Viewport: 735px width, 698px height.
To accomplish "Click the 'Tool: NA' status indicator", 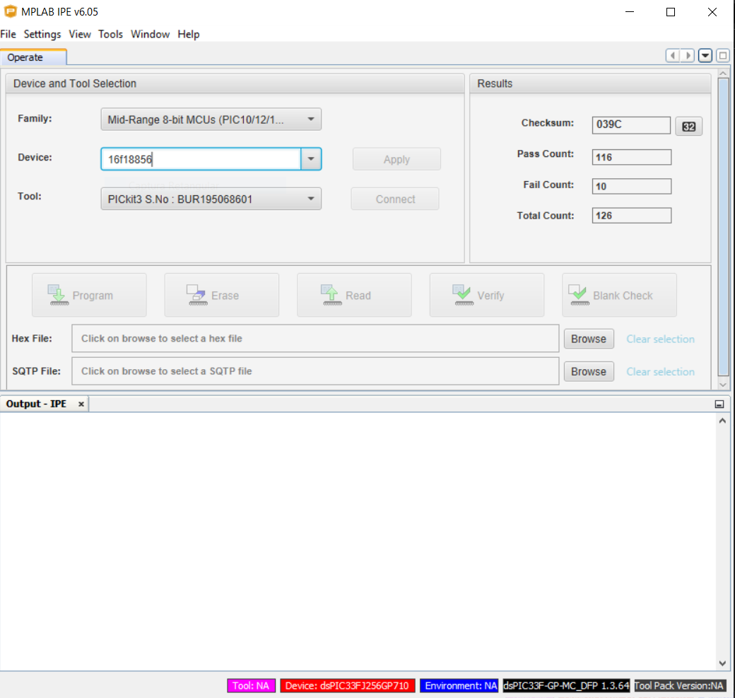I will tap(252, 686).
